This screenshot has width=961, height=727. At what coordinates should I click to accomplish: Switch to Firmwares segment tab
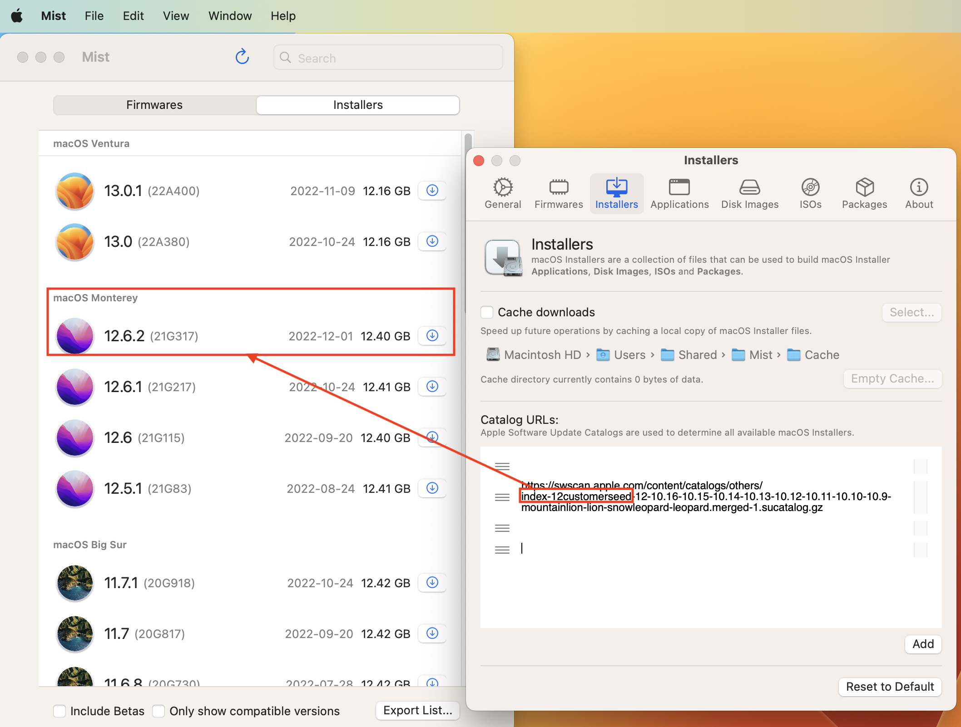154,105
